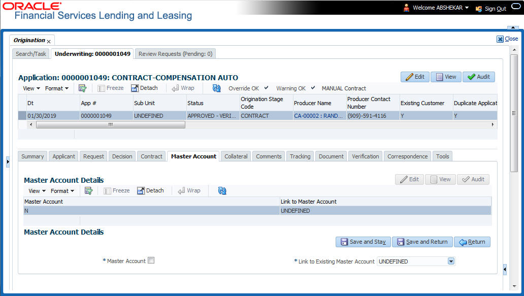Toggle the Warning OK checkmark

(x=313, y=88)
